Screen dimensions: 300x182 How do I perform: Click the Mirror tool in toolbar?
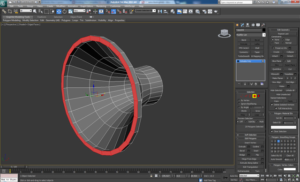pyautogui.click(x=160, y=11)
